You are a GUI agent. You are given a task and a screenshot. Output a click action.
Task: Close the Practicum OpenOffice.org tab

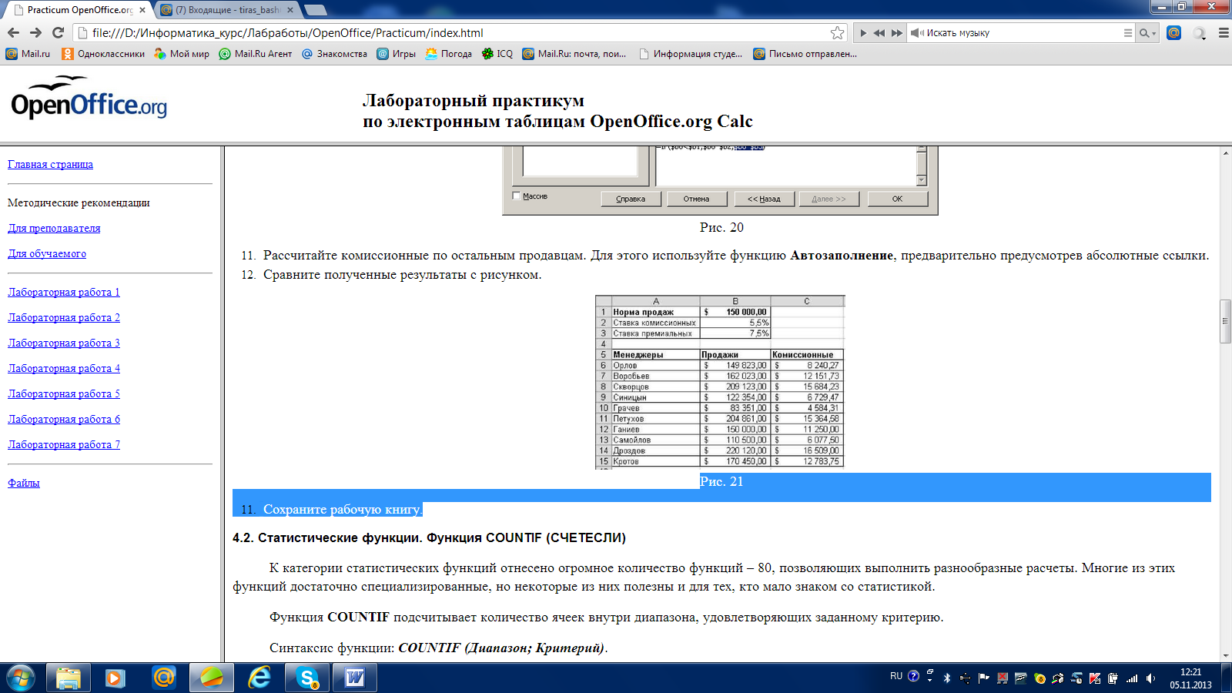[142, 10]
